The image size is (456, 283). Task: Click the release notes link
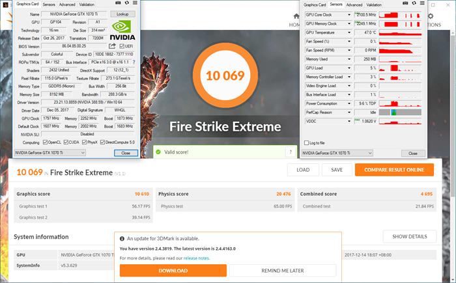tap(196, 258)
